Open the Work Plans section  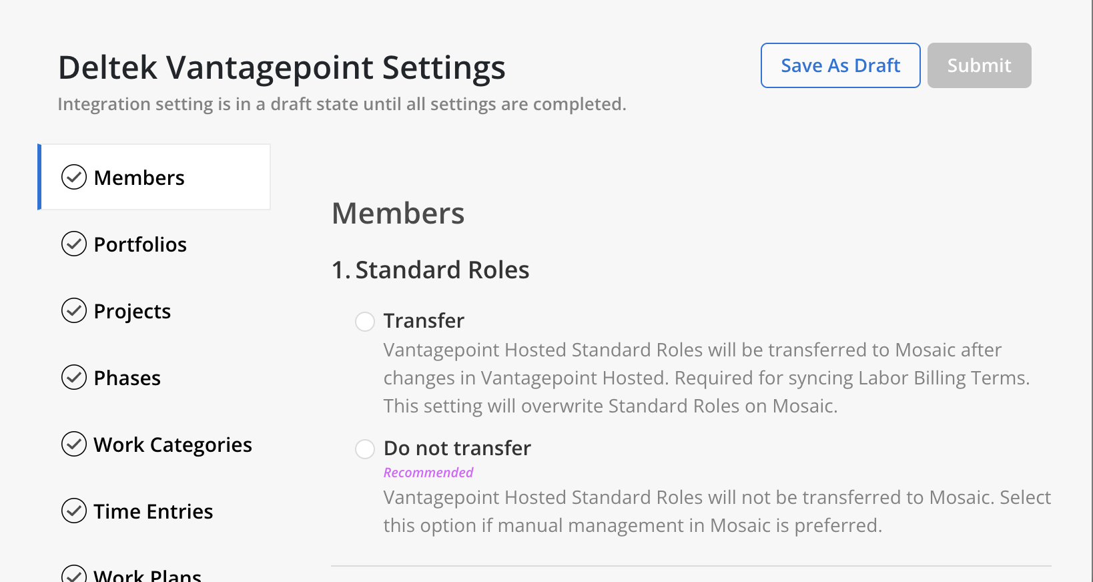154,573
